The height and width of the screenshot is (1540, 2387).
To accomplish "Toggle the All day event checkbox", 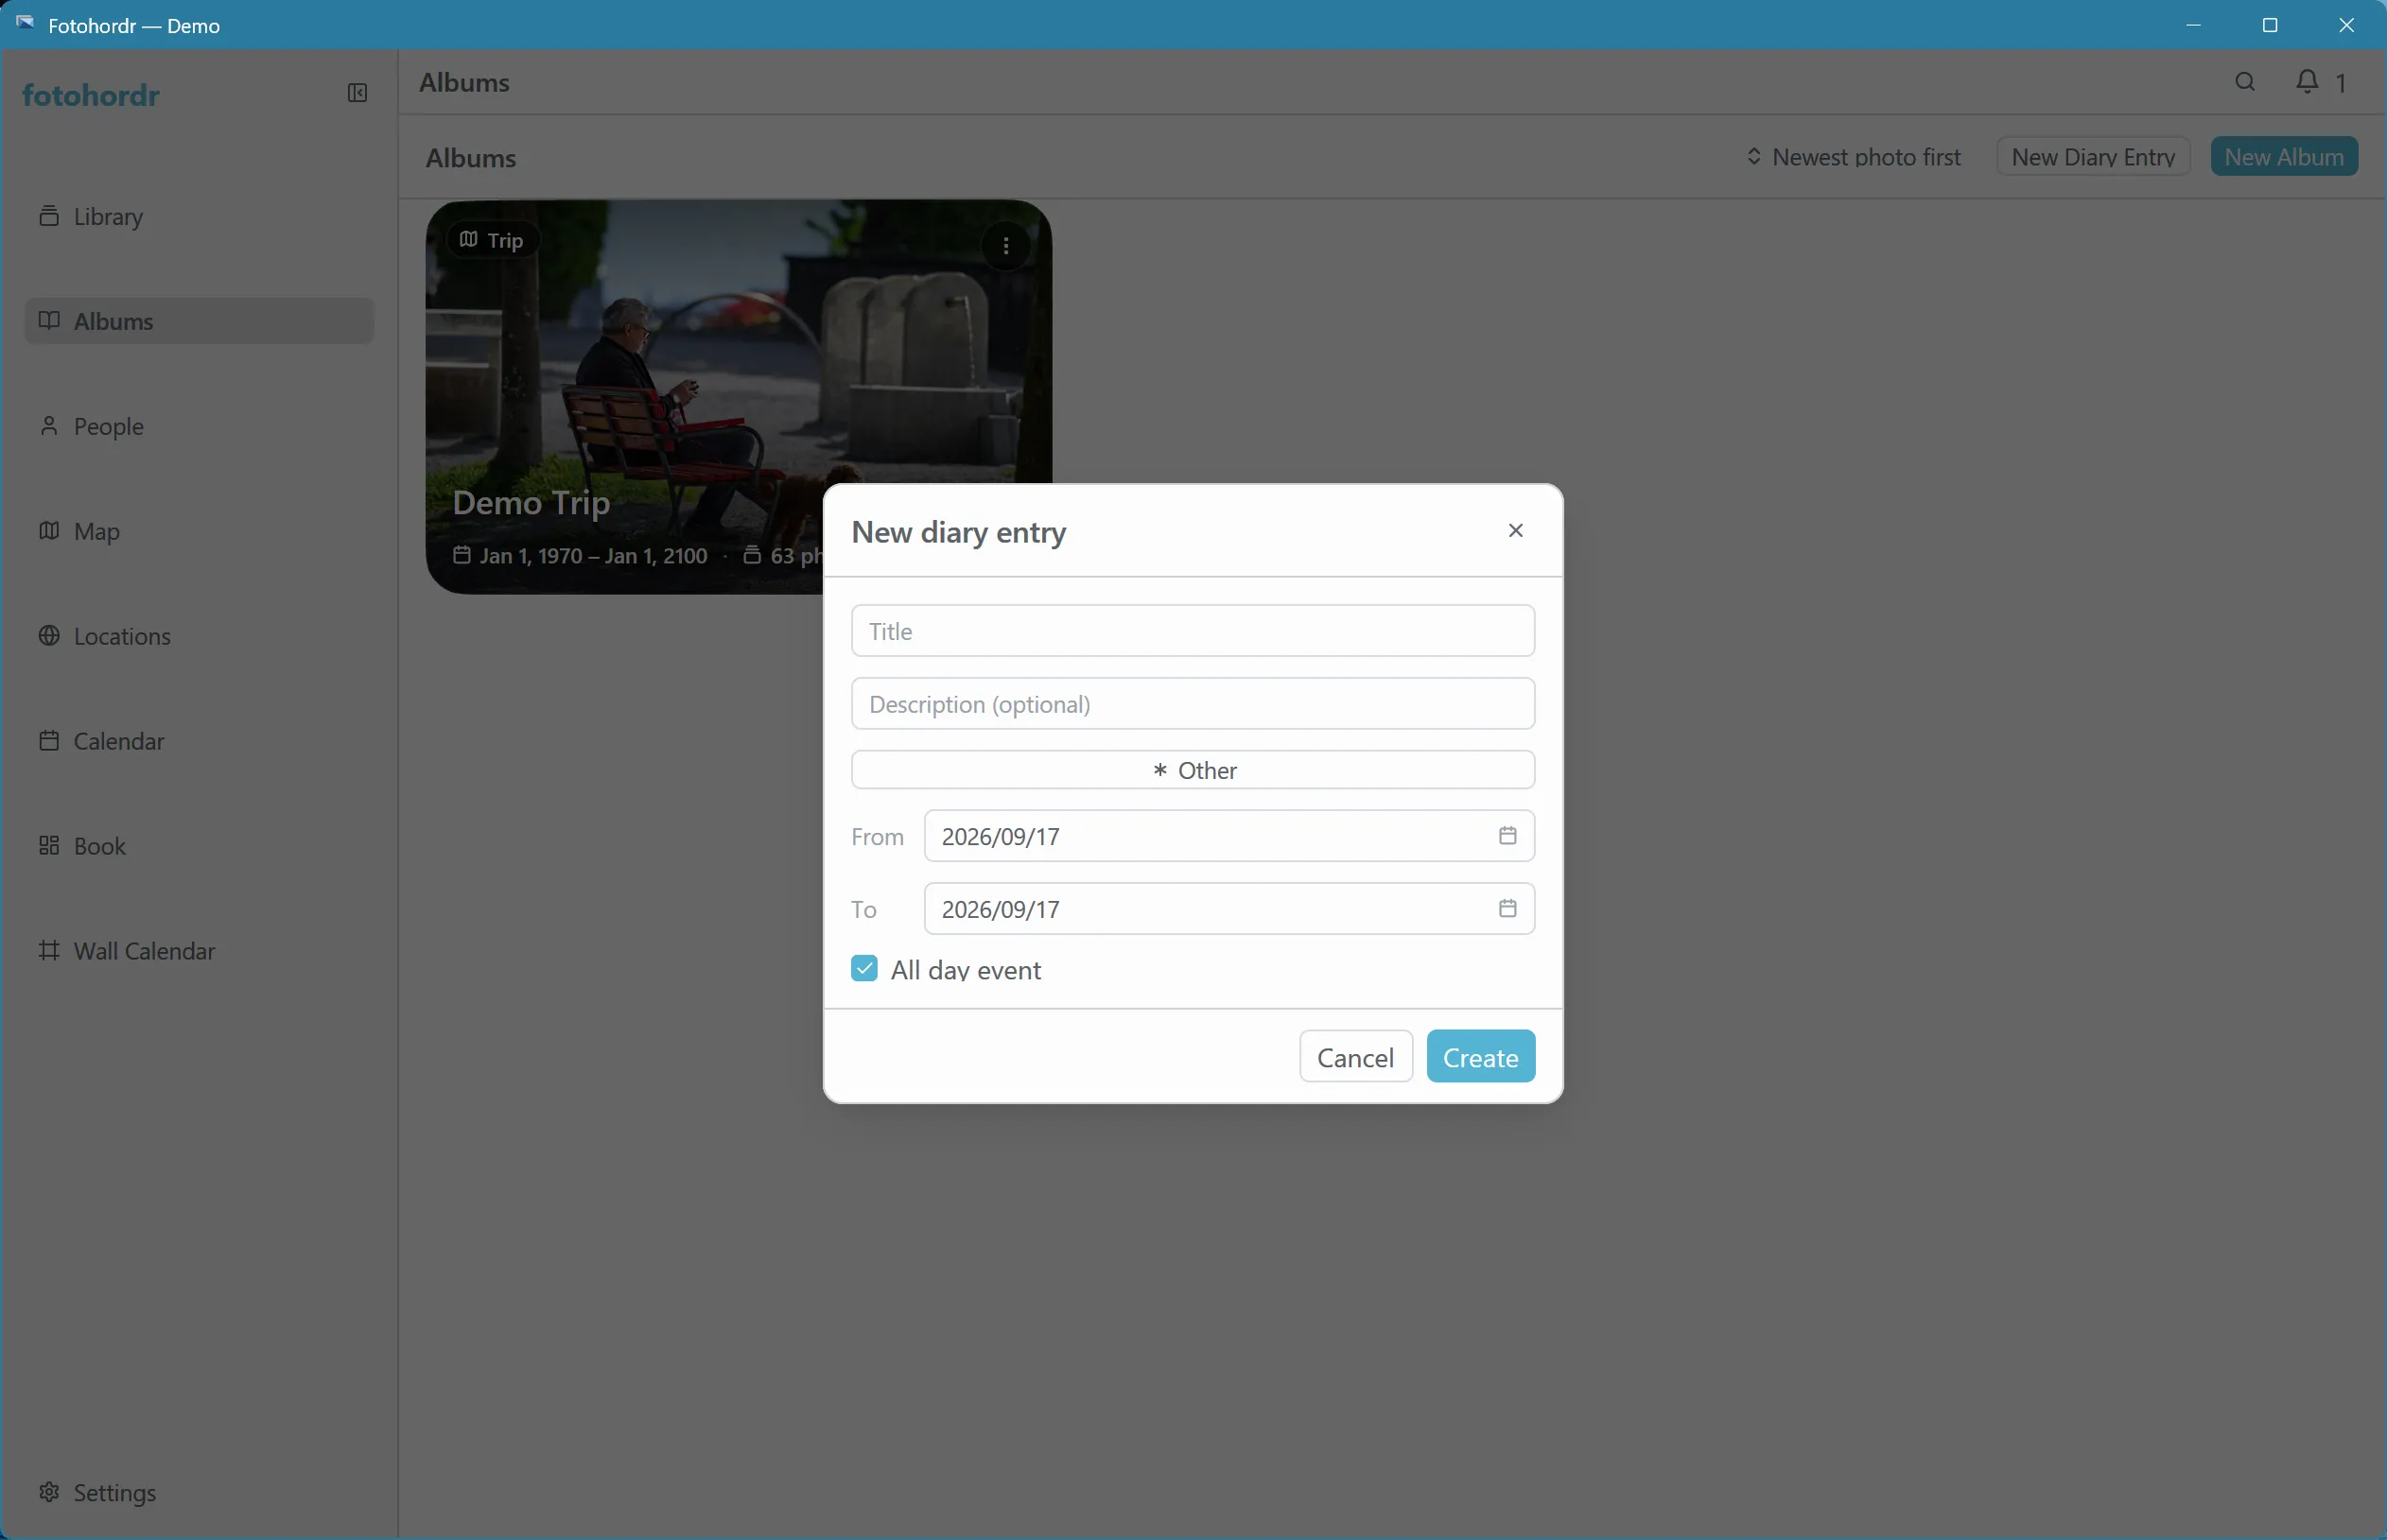I will (x=864, y=969).
